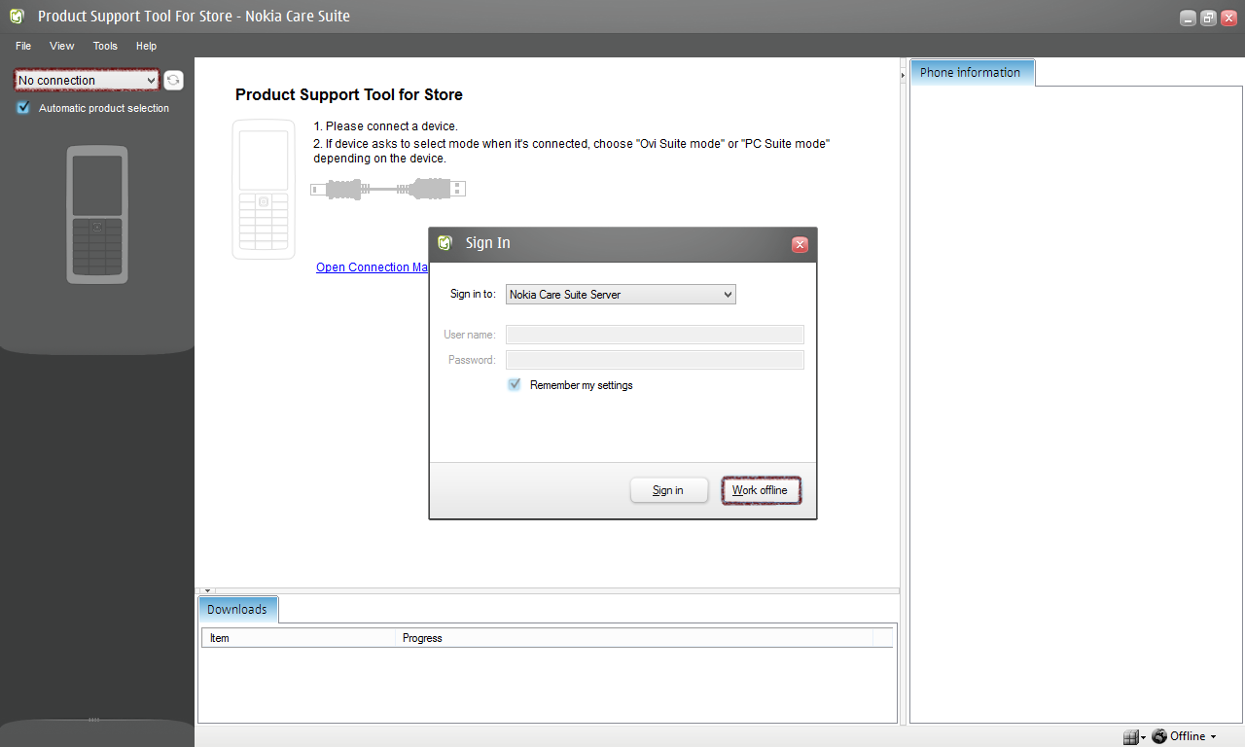Expand the Sign in to server dropdown

click(621, 295)
